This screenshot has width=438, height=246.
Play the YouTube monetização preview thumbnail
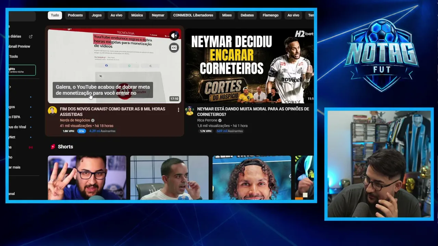click(x=114, y=66)
